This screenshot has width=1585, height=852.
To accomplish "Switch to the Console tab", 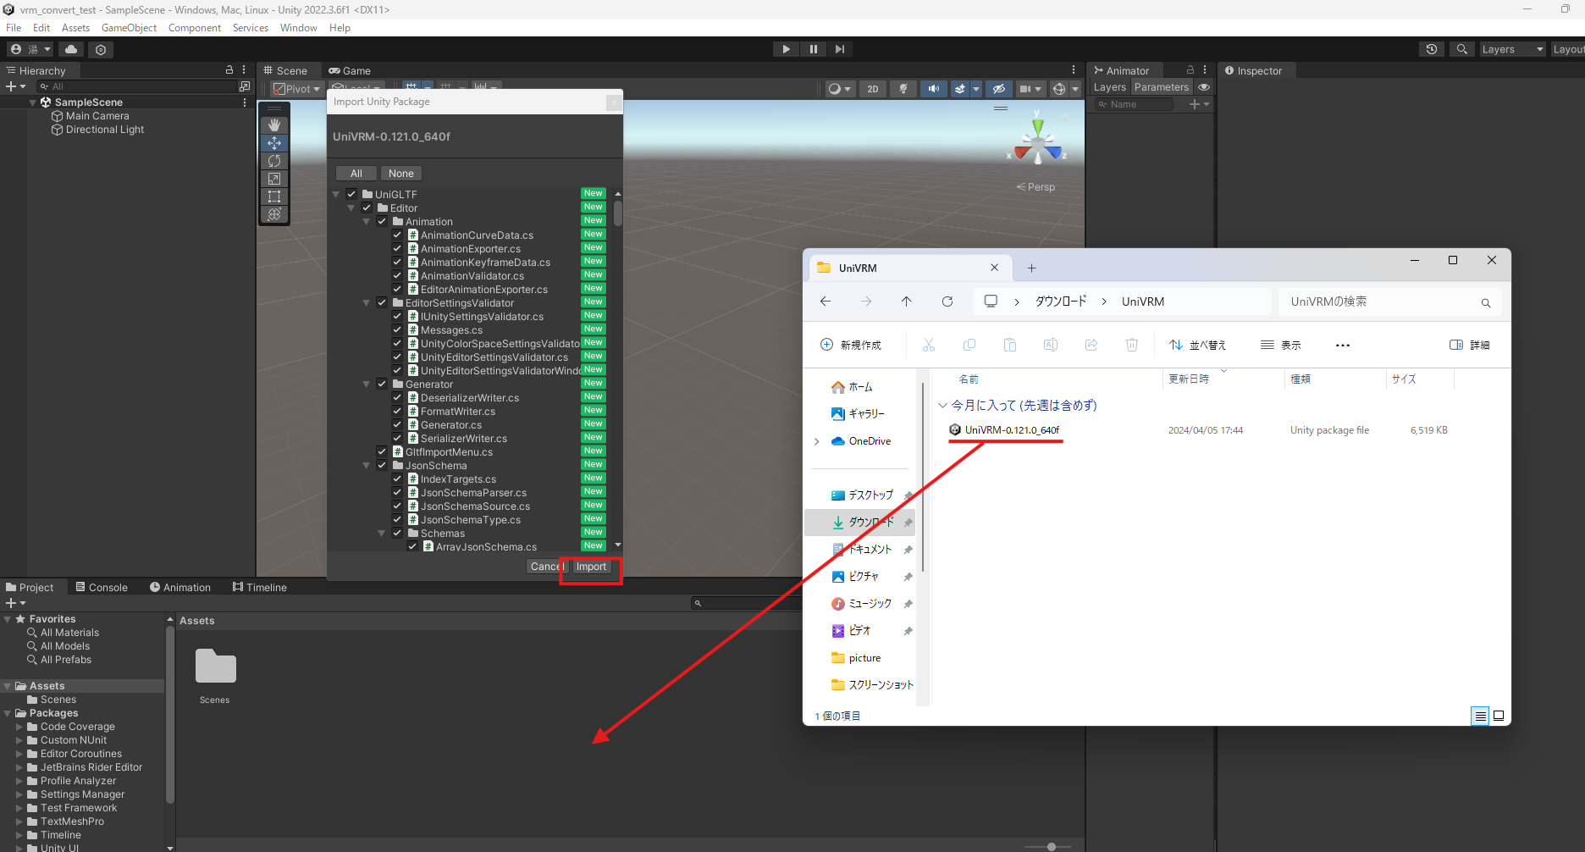I will pyautogui.click(x=102, y=587).
